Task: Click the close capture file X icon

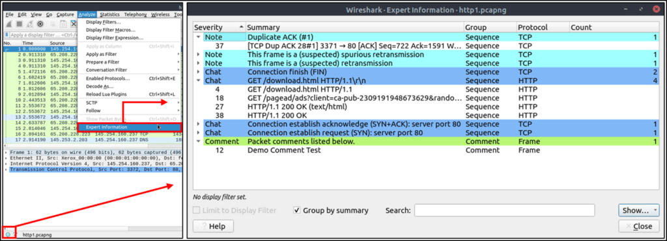Action: pos(74,24)
